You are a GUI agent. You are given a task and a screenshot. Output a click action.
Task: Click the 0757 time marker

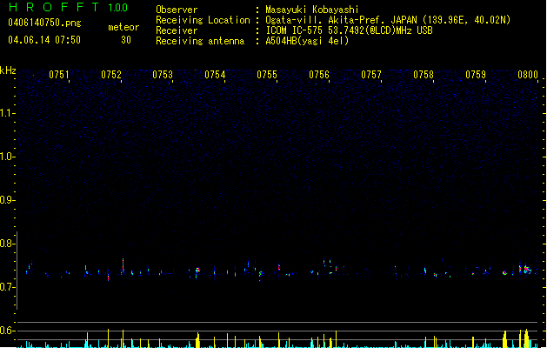tap(371, 75)
